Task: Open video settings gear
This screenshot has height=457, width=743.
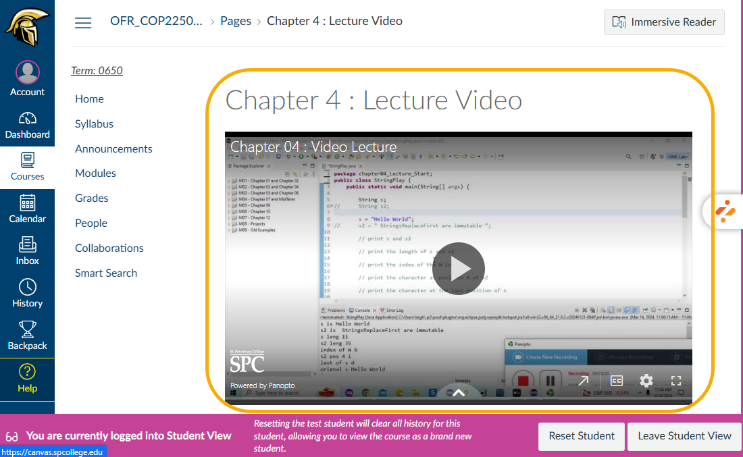Action: pos(646,380)
